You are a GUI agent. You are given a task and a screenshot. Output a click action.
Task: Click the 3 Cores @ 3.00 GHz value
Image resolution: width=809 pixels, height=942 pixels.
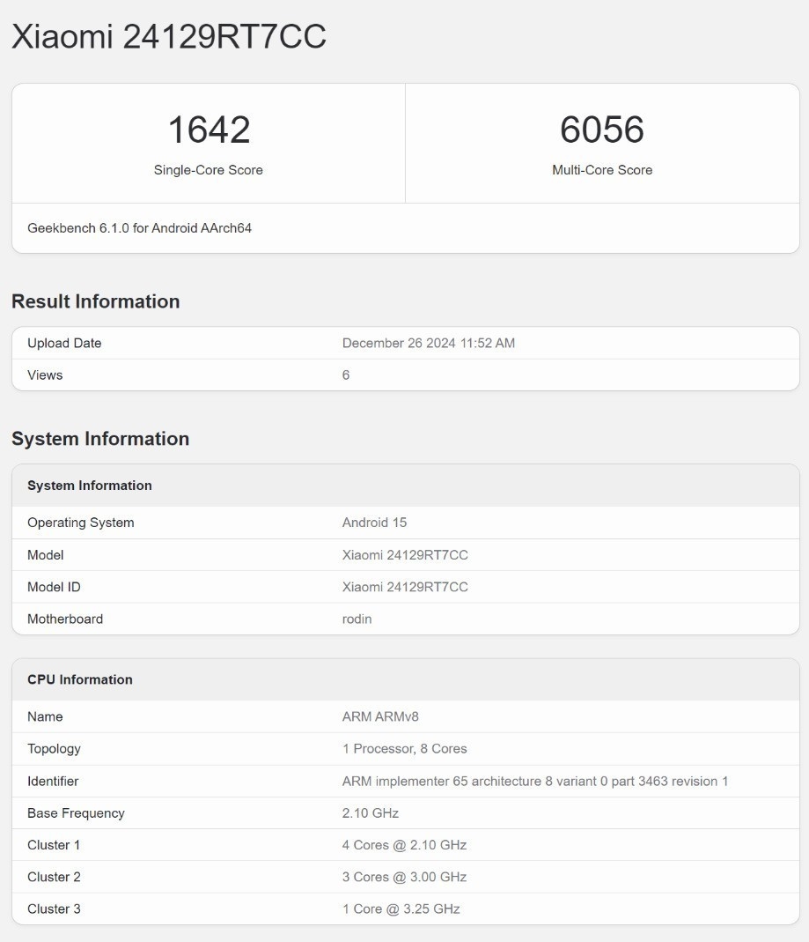[405, 877]
